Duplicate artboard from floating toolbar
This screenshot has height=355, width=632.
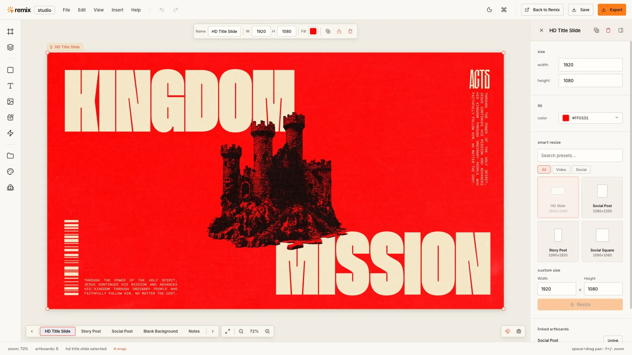[x=328, y=31]
